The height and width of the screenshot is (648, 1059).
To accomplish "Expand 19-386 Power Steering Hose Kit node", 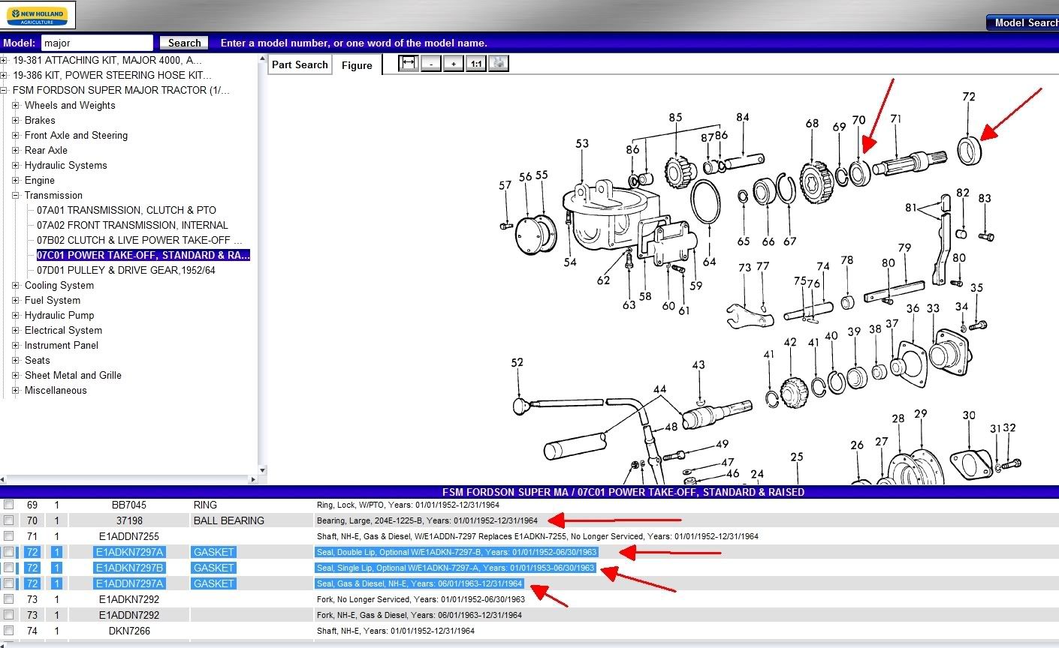I will 4,75.
